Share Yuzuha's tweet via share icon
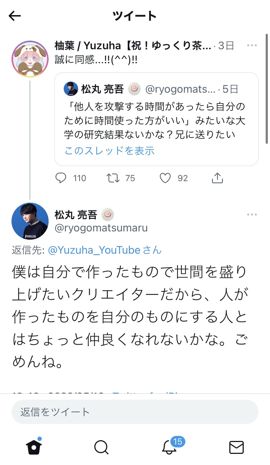This screenshot has height=465, width=270. click(217, 178)
